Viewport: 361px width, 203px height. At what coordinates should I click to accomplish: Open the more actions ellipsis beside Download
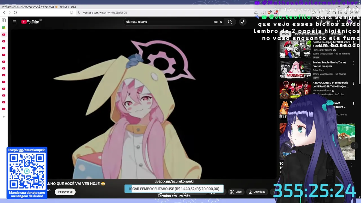[273, 192]
